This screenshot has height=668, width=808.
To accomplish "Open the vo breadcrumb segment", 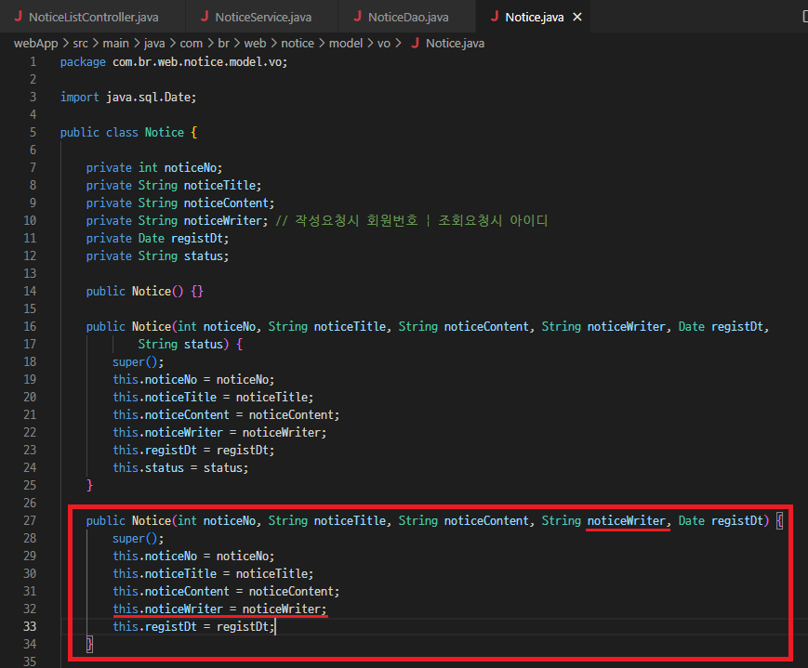I will (x=383, y=44).
